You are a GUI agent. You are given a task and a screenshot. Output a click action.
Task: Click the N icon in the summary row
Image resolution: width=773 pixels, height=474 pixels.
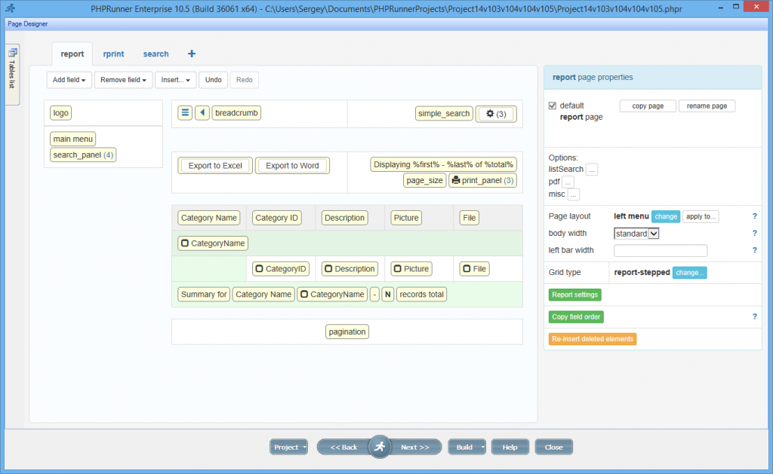(x=387, y=294)
